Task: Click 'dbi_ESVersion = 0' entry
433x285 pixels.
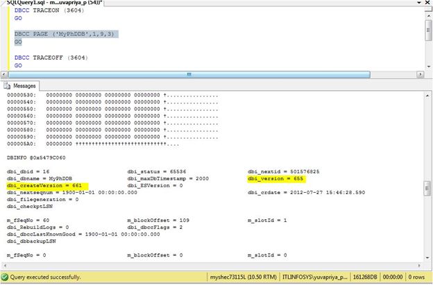Action: click(155, 186)
